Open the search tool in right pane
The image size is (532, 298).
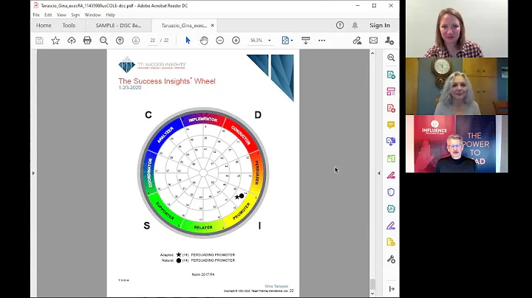pyautogui.click(x=391, y=58)
